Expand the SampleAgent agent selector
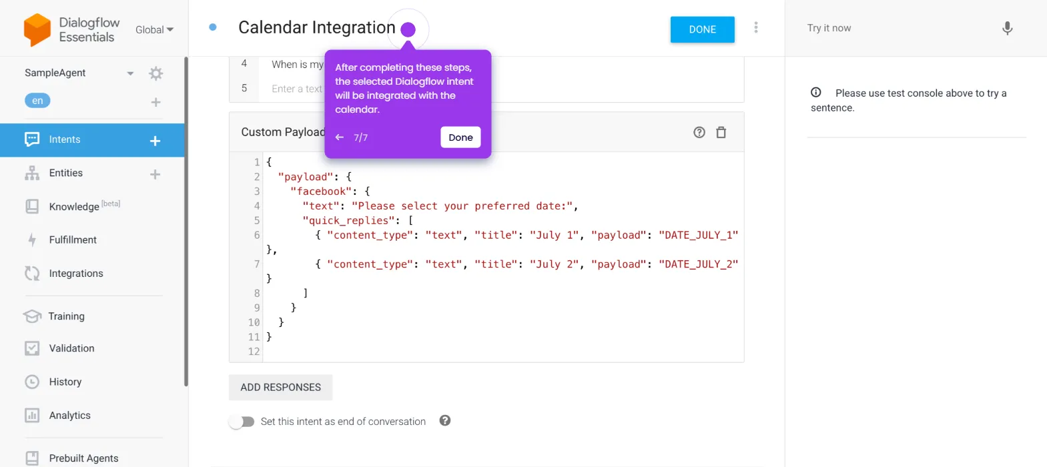 130,73
